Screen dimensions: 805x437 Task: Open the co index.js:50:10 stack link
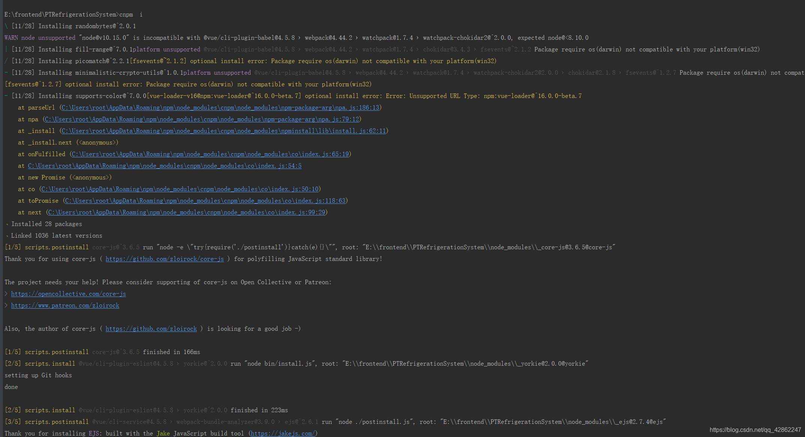(180, 189)
